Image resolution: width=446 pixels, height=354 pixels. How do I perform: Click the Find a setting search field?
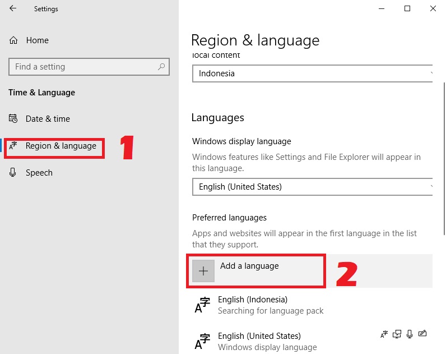[x=84, y=67]
